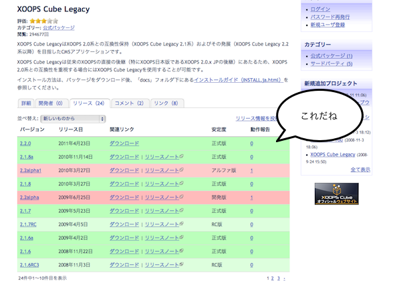Viewport: 401px width, 281px height.
Task: Open version 2.2alpha1 release link
Action: pyautogui.click(x=31, y=171)
